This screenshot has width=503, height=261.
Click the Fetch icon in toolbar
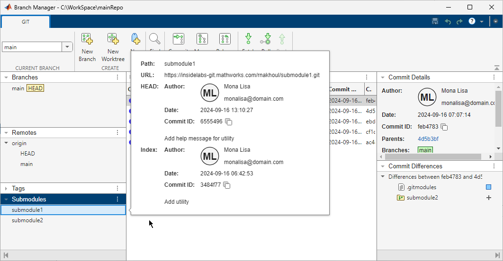(x=248, y=40)
